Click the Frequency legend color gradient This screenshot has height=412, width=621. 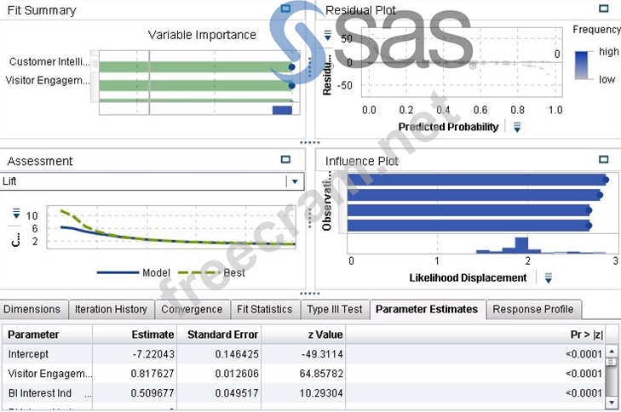(583, 66)
